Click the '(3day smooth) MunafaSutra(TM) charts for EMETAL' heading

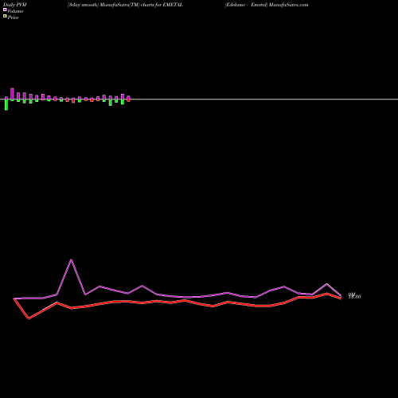point(125,5)
